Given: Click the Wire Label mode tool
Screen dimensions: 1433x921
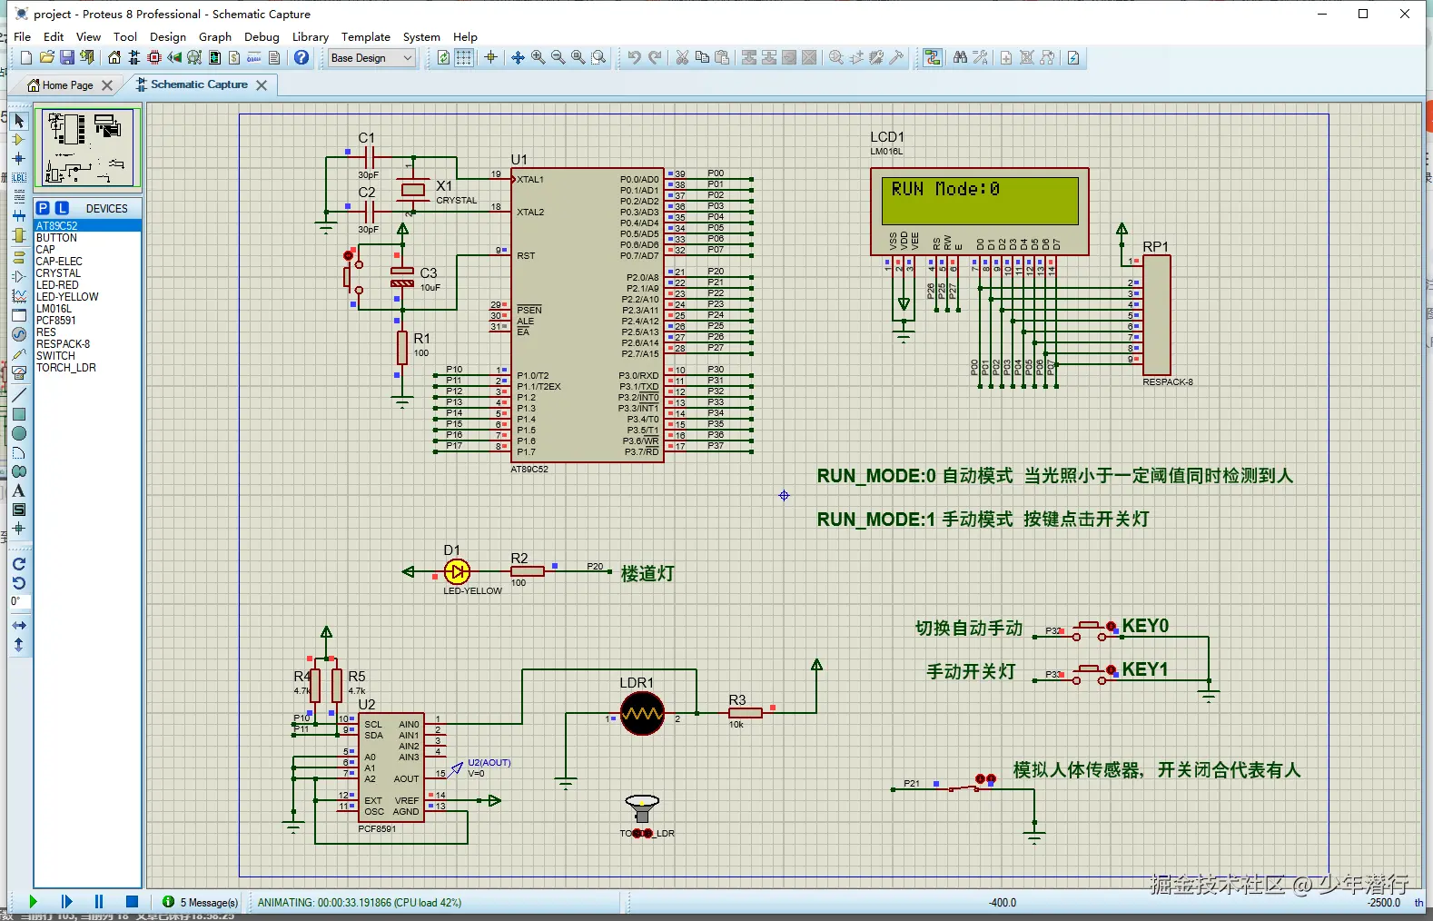Looking at the screenshot, I should point(18,177).
